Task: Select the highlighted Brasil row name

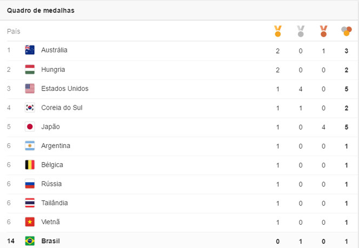Action: tap(50, 241)
